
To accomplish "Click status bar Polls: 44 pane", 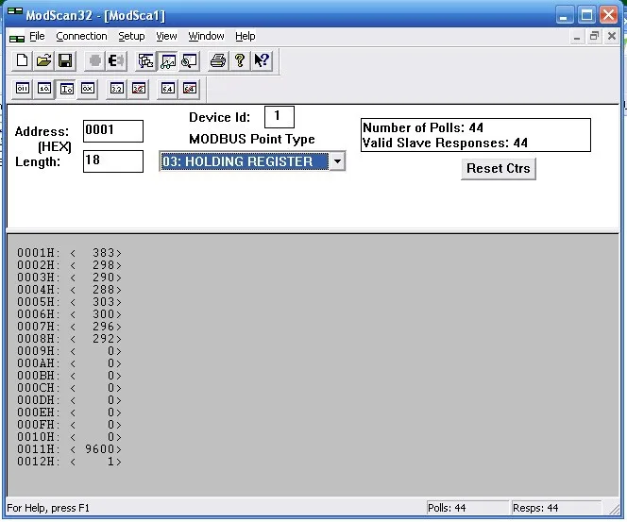I will point(467,508).
